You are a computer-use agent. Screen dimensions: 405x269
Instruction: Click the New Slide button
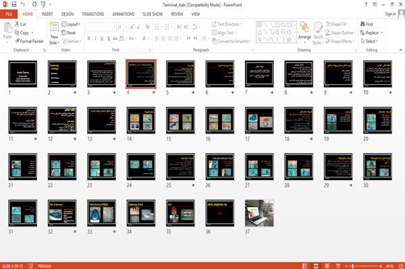pos(54,34)
